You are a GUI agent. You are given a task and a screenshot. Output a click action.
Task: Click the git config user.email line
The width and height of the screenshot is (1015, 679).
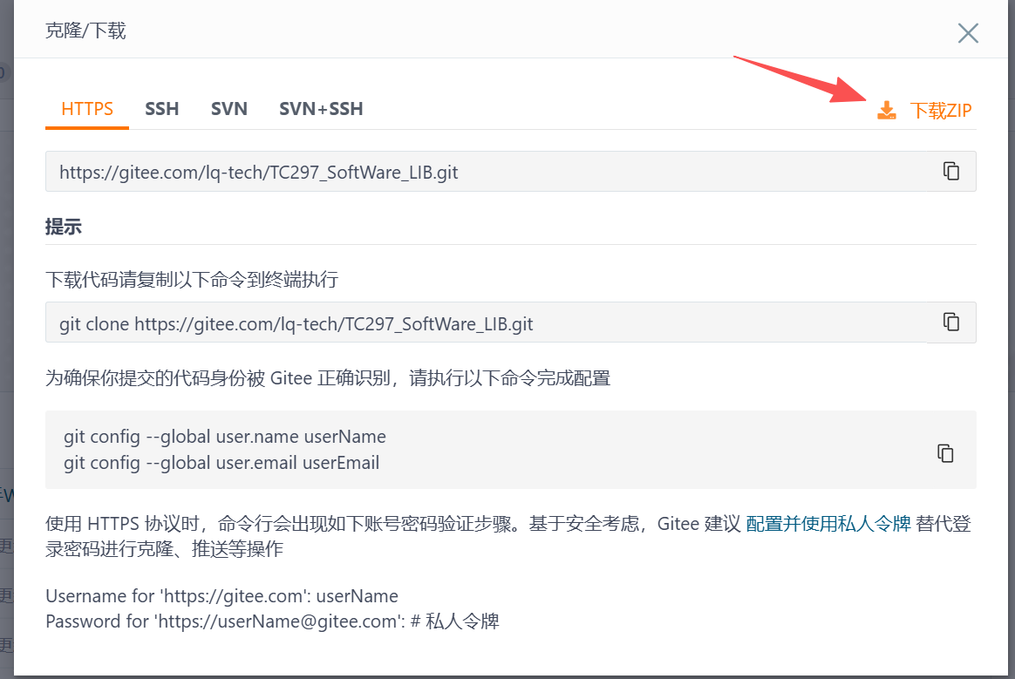[221, 463]
